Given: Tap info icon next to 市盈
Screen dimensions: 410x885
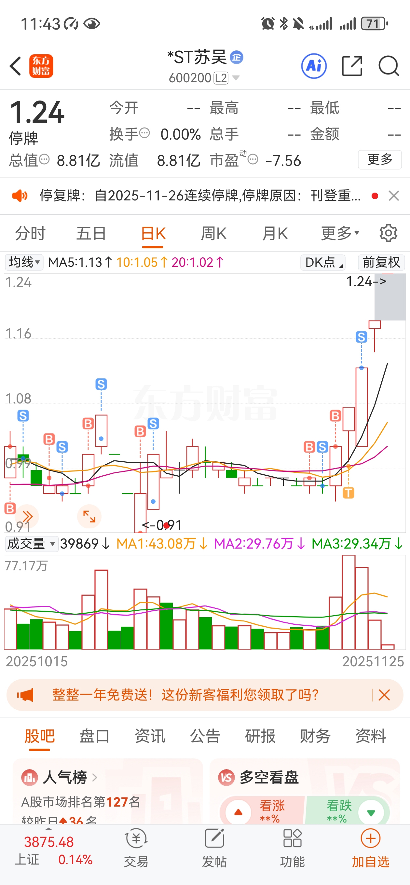Looking at the screenshot, I should (x=253, y=159).
